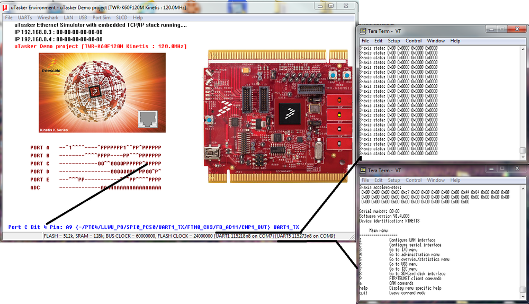Close the upper Tera Term window
This screenshot has width=529, height=304.
517,29
